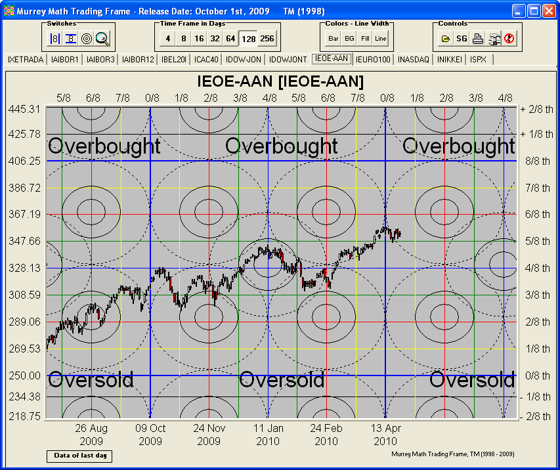Toggle the horizontal lines switch icon
The height and width of the screenshot is (470, 560).
pyautogui.click(x=71, y=39)
